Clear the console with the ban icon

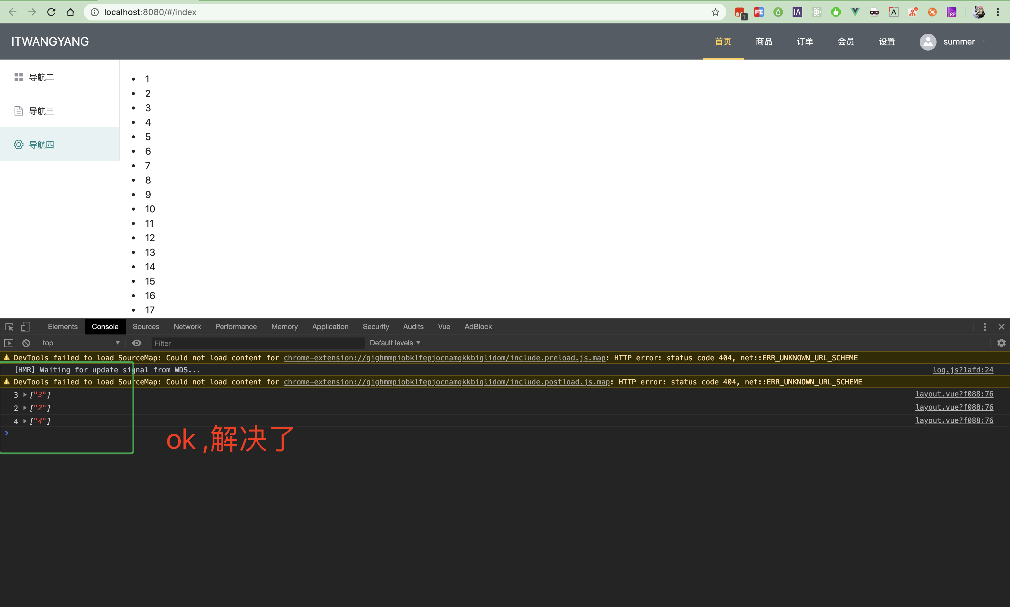coord(26,343)
